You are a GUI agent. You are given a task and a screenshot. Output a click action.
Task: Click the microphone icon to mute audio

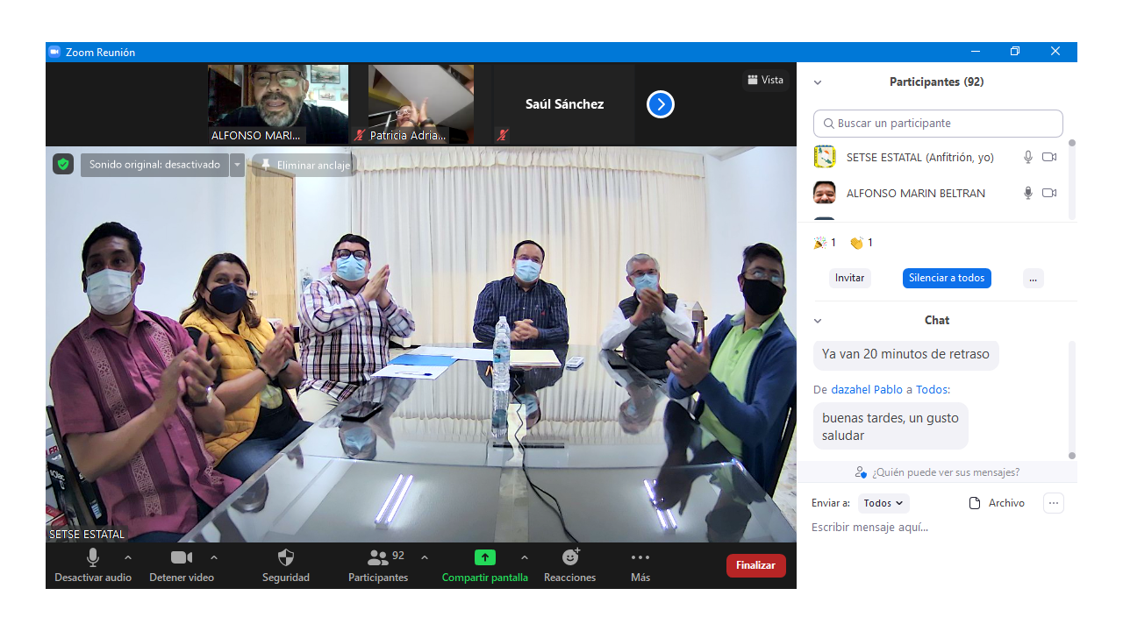pos(93,557)
